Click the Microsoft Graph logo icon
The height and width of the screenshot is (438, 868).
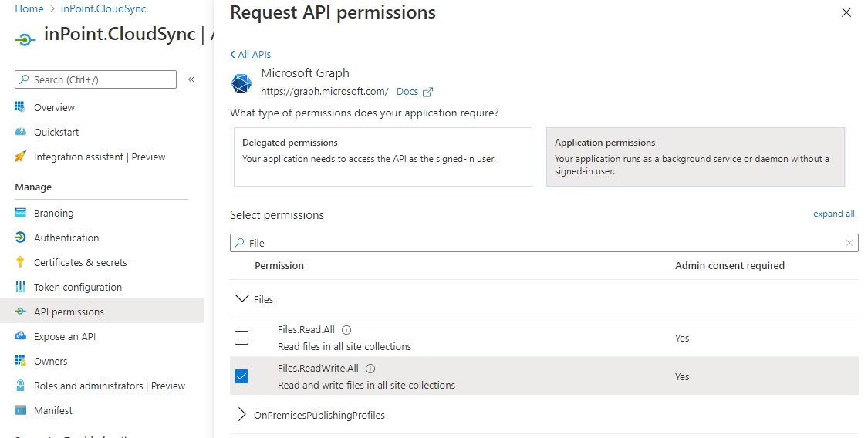pos(241,83)
